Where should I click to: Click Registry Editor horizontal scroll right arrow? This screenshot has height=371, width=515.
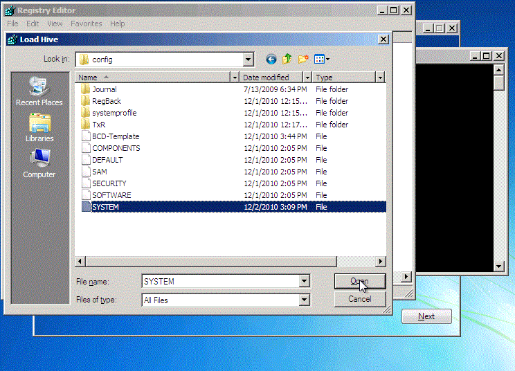tap(406, 276)
